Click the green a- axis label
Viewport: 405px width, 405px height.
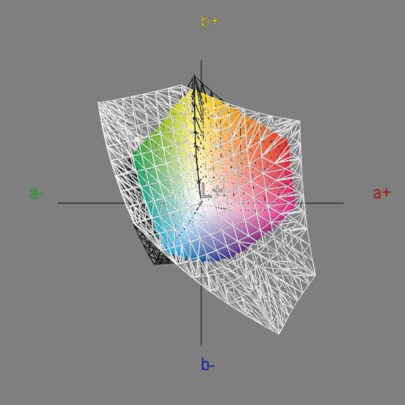point(36,193)
